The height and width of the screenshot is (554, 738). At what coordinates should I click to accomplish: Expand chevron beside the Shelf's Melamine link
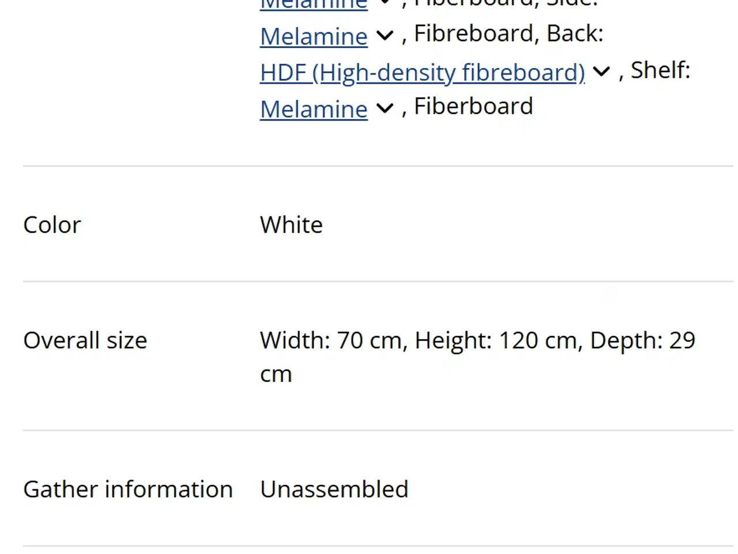coord(385,108)
